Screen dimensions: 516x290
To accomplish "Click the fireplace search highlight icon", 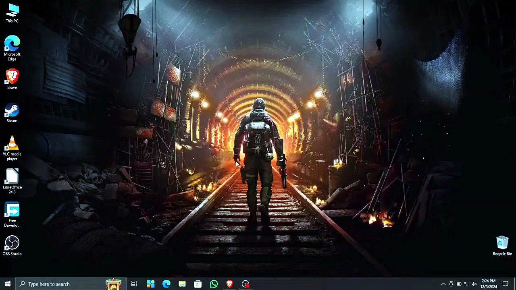I will tap(113, 284).
